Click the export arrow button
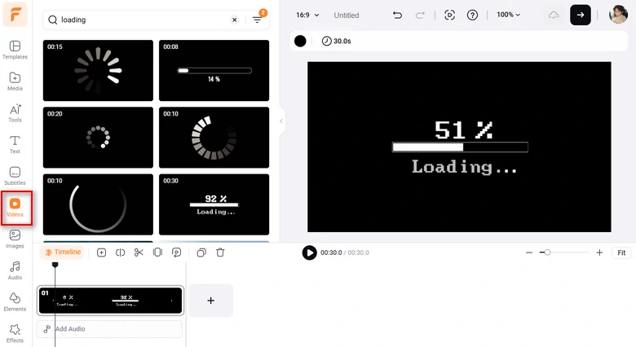 tap(581, 15)
